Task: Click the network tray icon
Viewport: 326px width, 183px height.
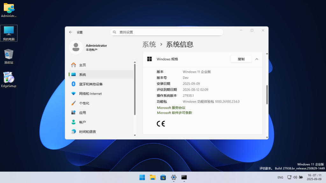Action: pos(289,177)
